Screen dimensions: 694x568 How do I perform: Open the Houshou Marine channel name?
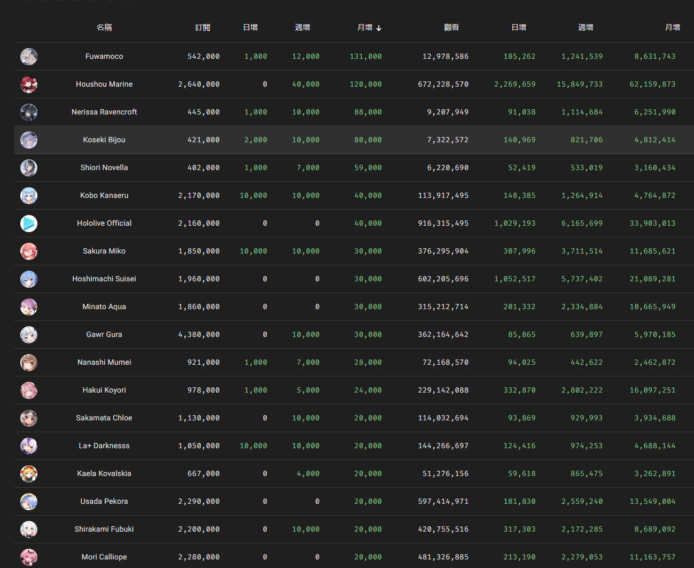104,84
